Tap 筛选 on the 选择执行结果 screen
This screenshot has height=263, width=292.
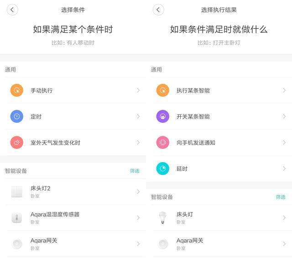[281, 197]
